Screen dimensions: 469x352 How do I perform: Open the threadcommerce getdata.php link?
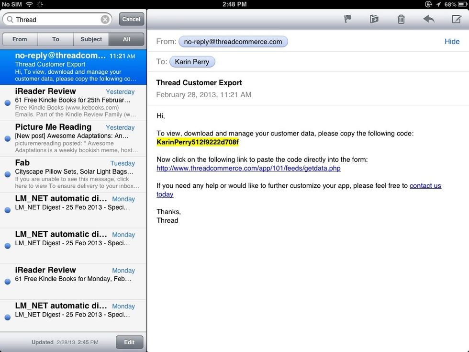[x=248, y=168]
